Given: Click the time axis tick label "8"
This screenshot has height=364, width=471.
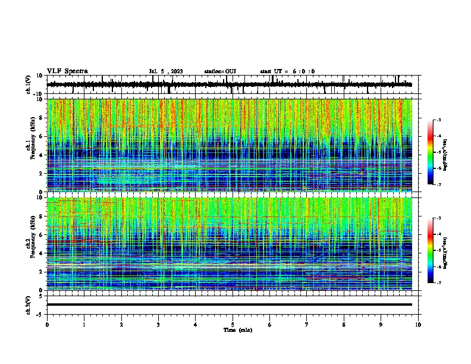Looking at the screenshot, I should click(x=344, y=325).
